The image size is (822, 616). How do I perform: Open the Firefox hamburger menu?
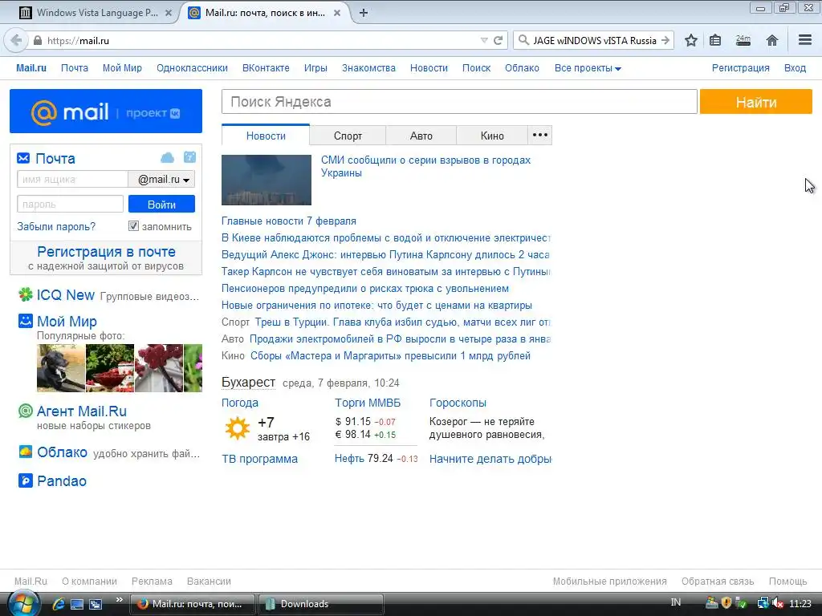coord(805,40)
